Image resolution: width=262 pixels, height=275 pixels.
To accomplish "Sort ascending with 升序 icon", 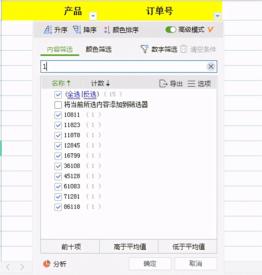I will [x=48, y=30].
